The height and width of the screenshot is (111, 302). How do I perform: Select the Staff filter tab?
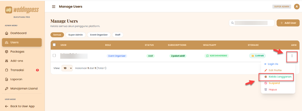click(x=118, y=35)
